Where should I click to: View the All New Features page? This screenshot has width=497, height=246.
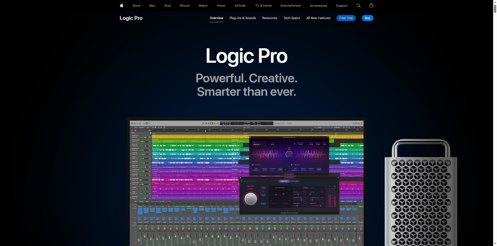point(318,18)
